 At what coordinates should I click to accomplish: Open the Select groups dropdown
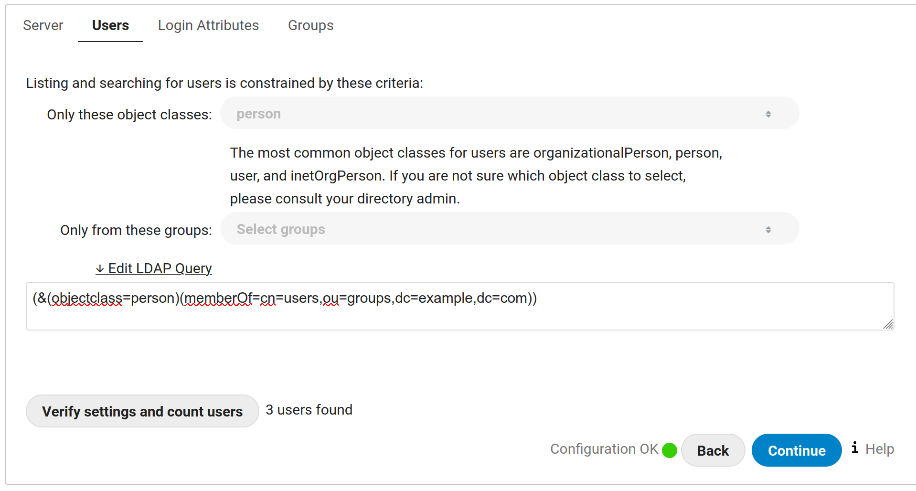pos(509,229)
